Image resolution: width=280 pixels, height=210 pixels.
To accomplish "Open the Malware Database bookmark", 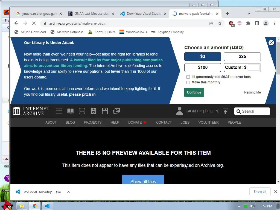I will 67,32.
